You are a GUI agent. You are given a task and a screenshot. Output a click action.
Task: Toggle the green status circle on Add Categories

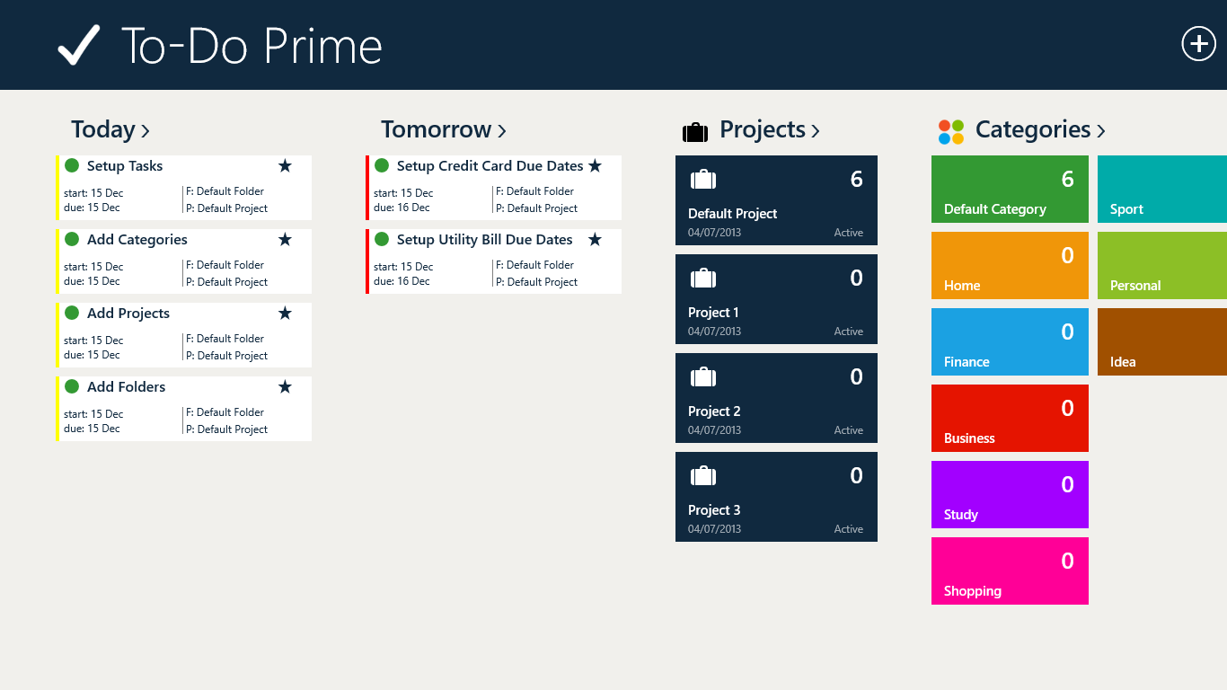pyautogui.click(x=72, y=240)
